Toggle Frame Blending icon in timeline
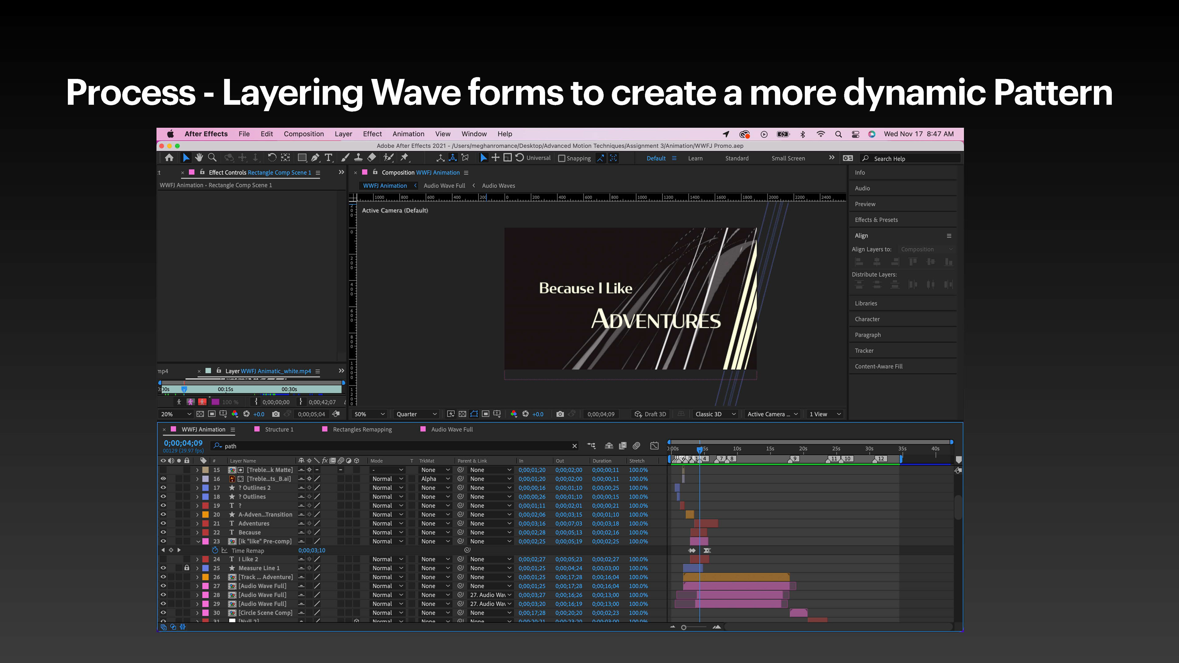 (622, 446)
